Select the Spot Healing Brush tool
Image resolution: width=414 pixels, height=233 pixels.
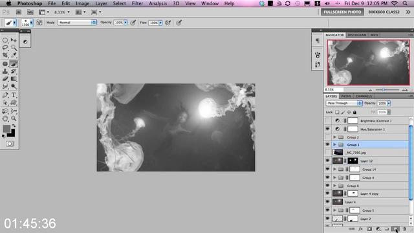coord(5,63)
